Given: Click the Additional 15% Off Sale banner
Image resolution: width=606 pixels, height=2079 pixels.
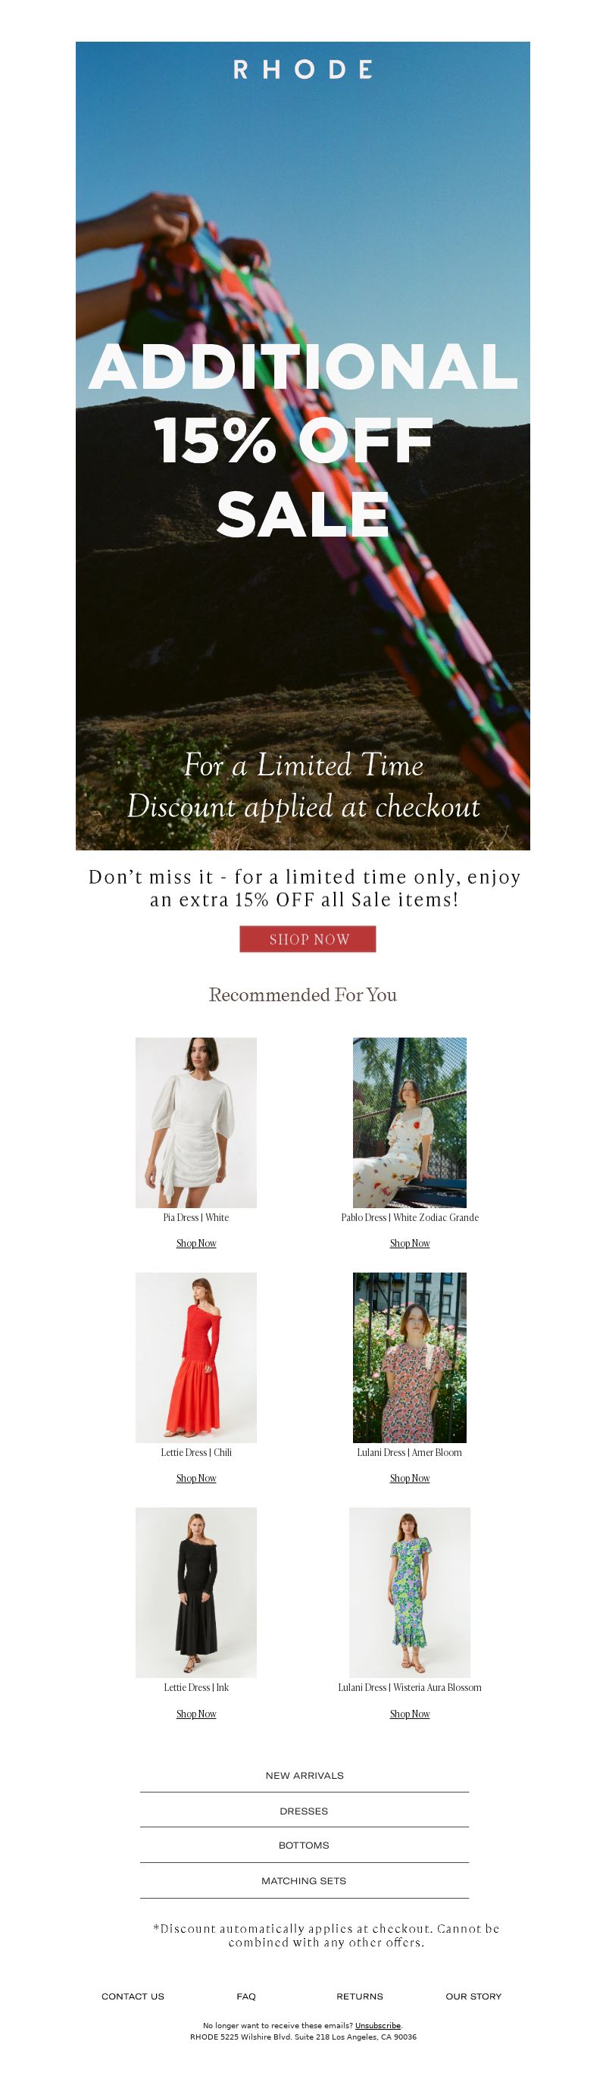Looking at the screenshot, I should (302, 446).
